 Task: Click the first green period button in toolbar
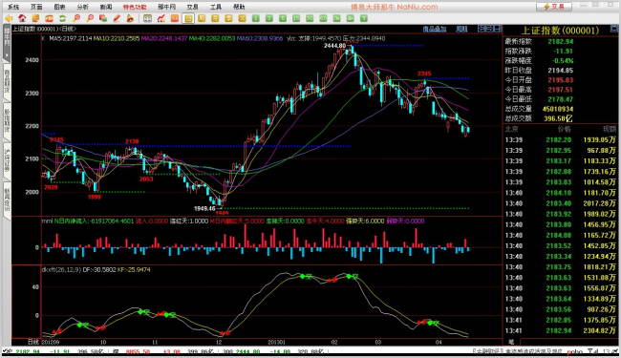click(x=256, y=18)
